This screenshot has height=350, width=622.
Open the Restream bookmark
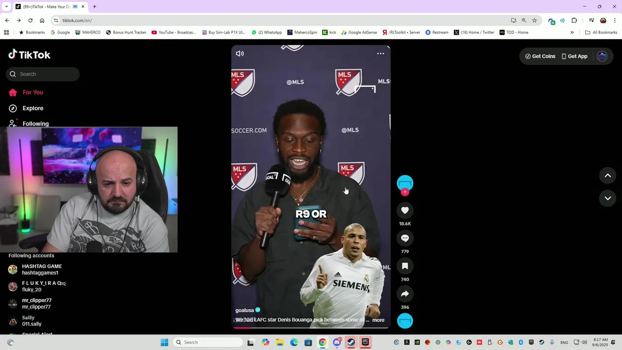click(436, 33)
